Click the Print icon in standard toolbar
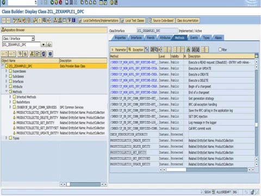 coord(67,2)
